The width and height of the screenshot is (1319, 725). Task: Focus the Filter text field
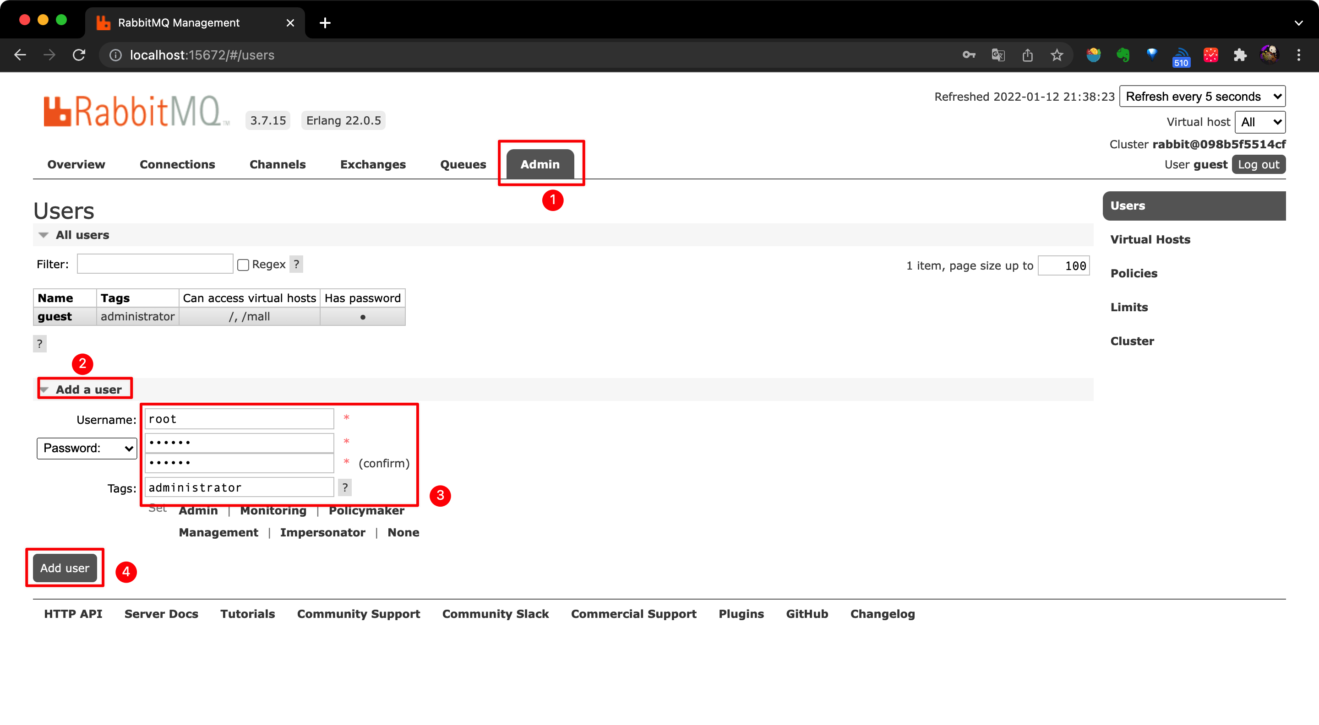pyautogui.click(x=155, y=264)
